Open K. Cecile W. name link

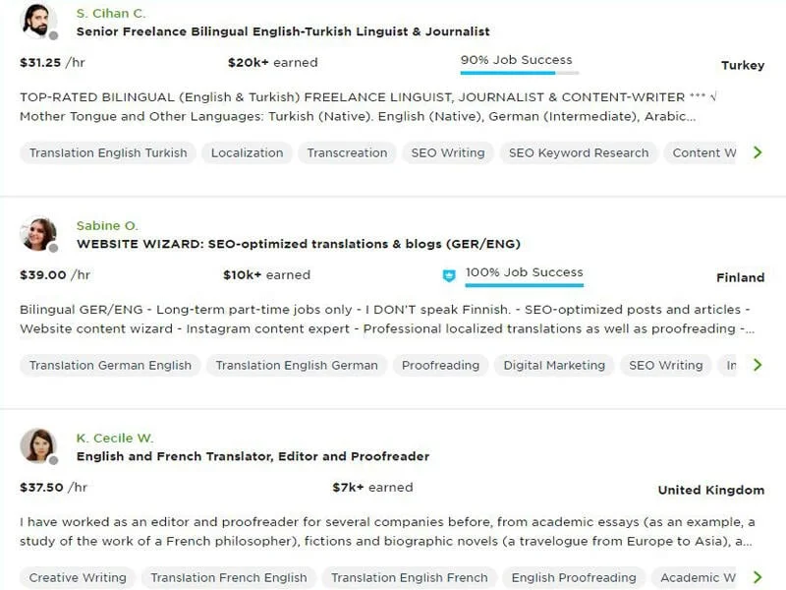pos(114,439)
